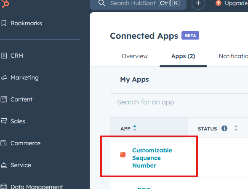Click the search magnifier icon
The width and height of the screenshot is (248, 189).
click(102, 3)
